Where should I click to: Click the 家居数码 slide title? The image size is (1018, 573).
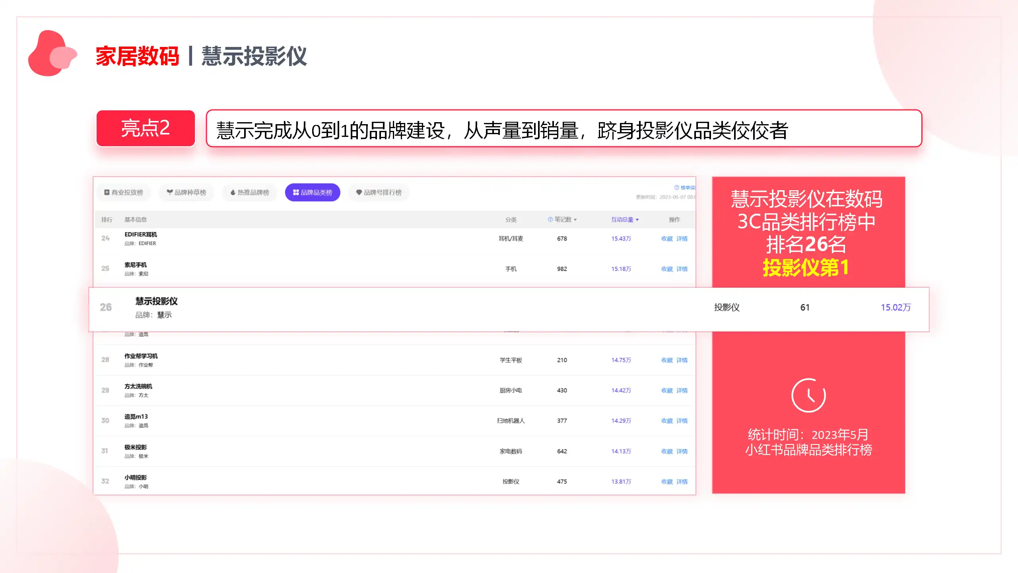coord(137,56)
